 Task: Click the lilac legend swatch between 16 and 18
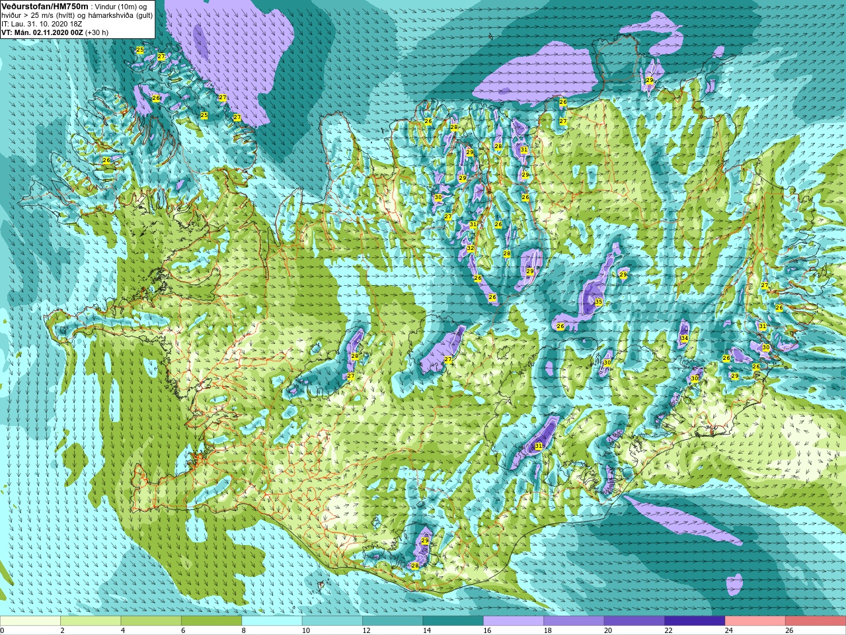coord(514,621)
